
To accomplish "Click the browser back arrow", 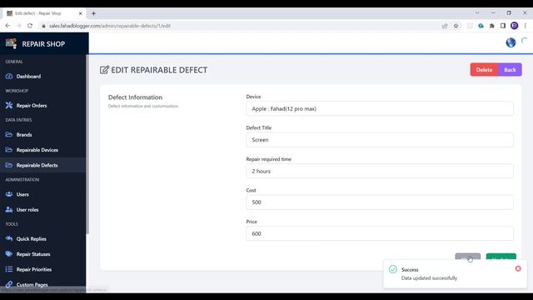I will [7, 26].
